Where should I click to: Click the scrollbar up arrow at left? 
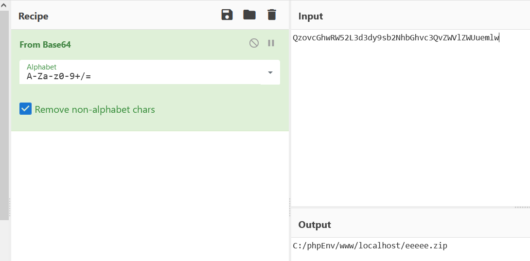point(4,5)
